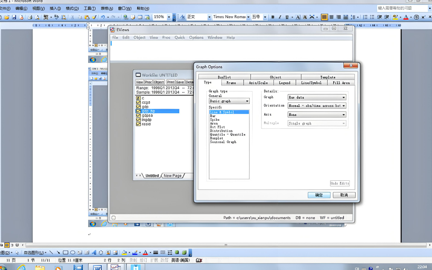The width and height of the screenshot is (432, 270).
Task: Insert WordArt from the drawing toolbar
Action: coord(94,252)
